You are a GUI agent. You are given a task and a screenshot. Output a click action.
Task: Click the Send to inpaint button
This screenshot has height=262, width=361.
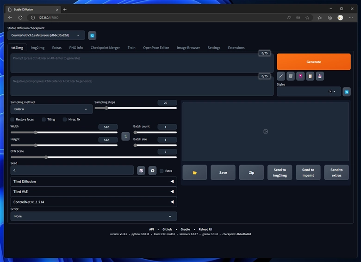pos(308,172)
